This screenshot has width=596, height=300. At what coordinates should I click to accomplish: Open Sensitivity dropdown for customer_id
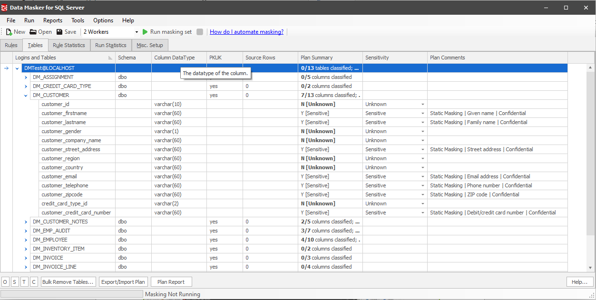(x=422, y=104)
